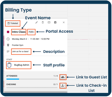Viewport: 112px width, 97px height.
Task: Click the location pin icon
Action: click(x=8, y=45)
